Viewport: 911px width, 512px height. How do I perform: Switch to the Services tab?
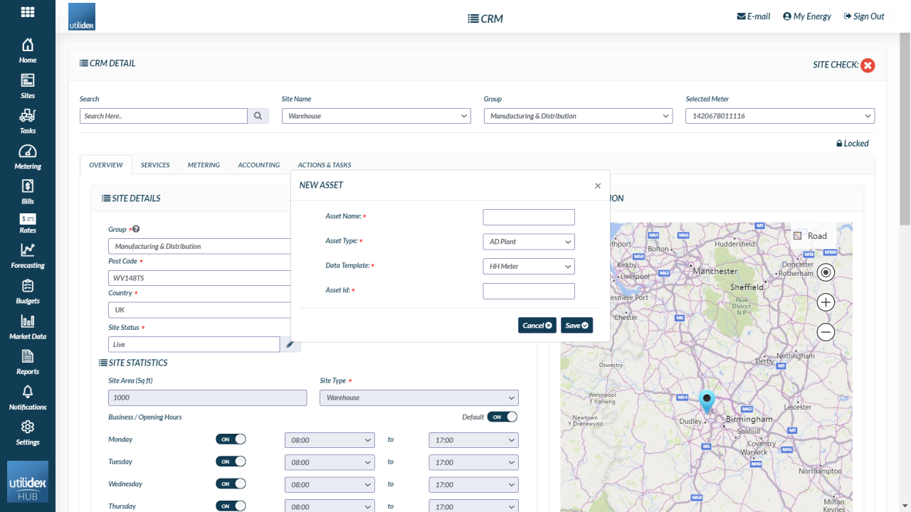click(x=155, y=165)
